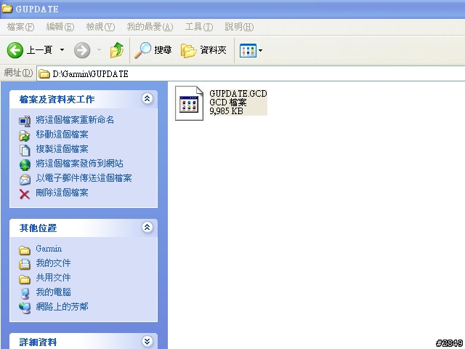Click the green Back arrow button
This screenshot has height=349, width=465.
[x=15, y=50]
